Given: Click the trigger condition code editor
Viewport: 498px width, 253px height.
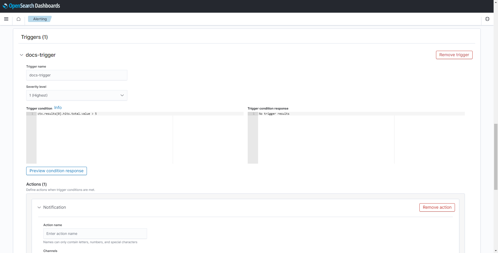Looking at the screenshot, I should click(135, 138).
